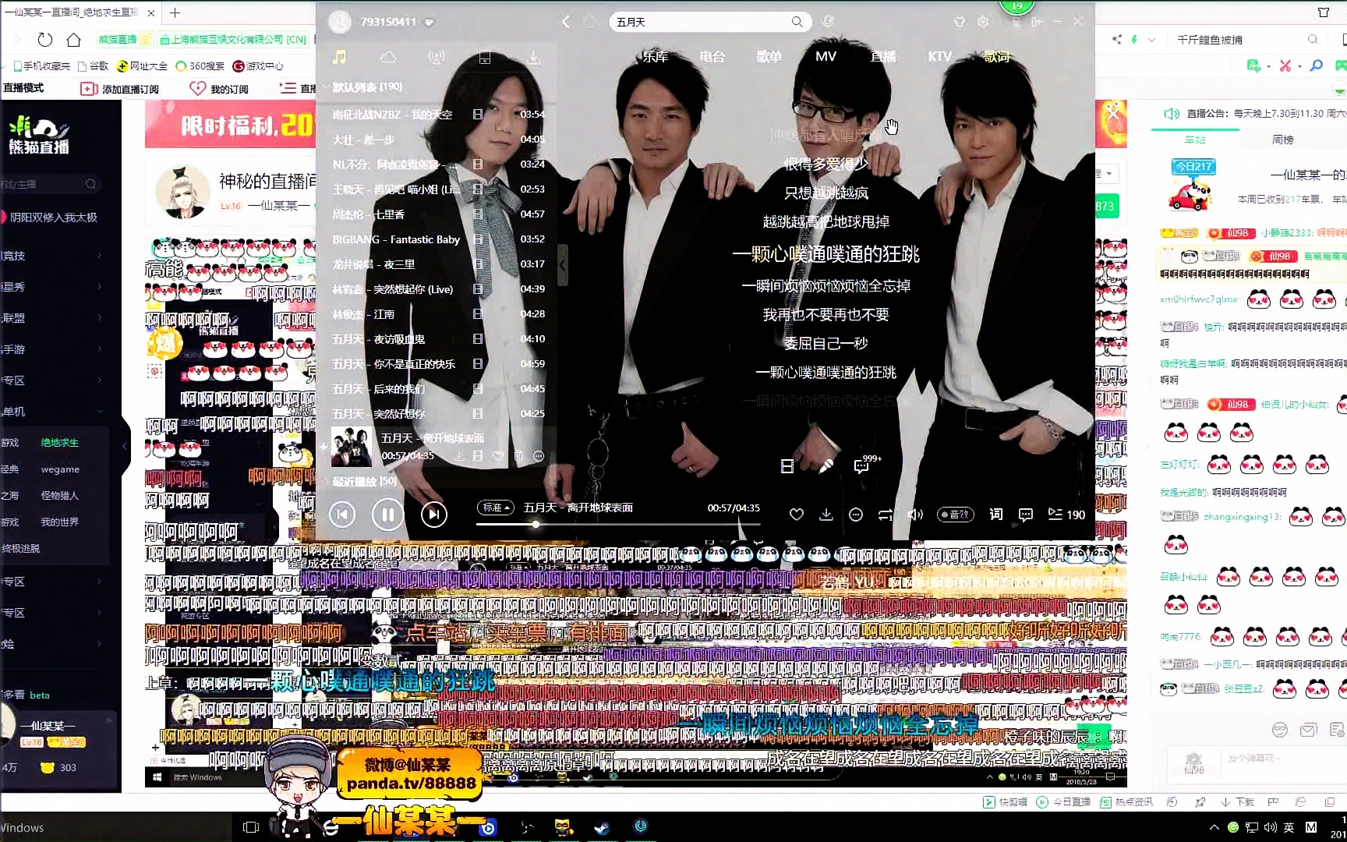Expand the 最近播放 [50] list
The width and height of the screenshot is (1347, 842).
pyautogui.click(x=364, y=481)
